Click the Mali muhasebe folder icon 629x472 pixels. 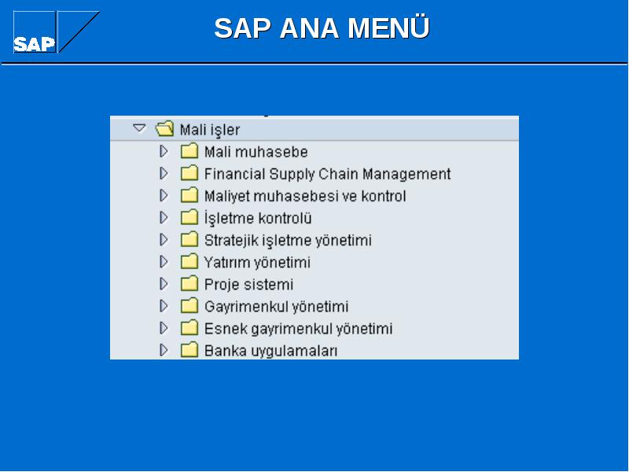tap(189, 151)
